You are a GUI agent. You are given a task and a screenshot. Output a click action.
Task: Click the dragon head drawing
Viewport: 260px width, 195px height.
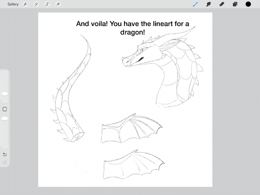(162, 67)
